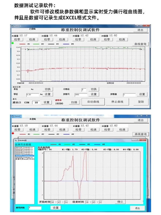Select 20220104_Continuity.csv in history list
161x215 pixels.
click(x=24, y=149)
